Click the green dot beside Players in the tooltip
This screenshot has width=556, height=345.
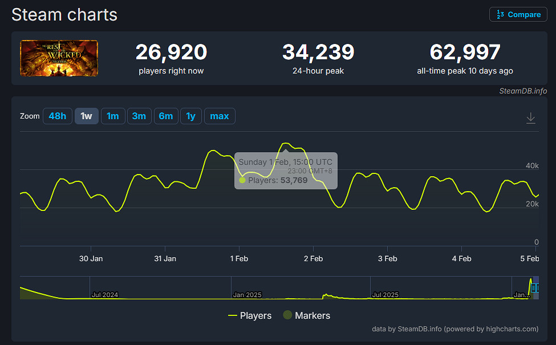click(242, 180)
